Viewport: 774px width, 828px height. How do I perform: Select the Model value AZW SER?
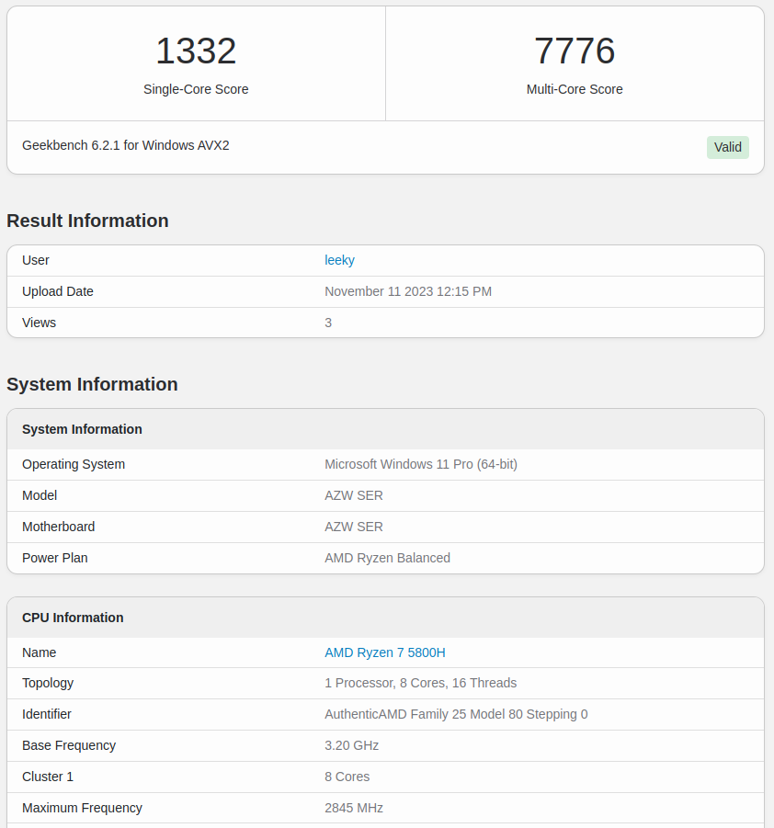coord(354,495)
